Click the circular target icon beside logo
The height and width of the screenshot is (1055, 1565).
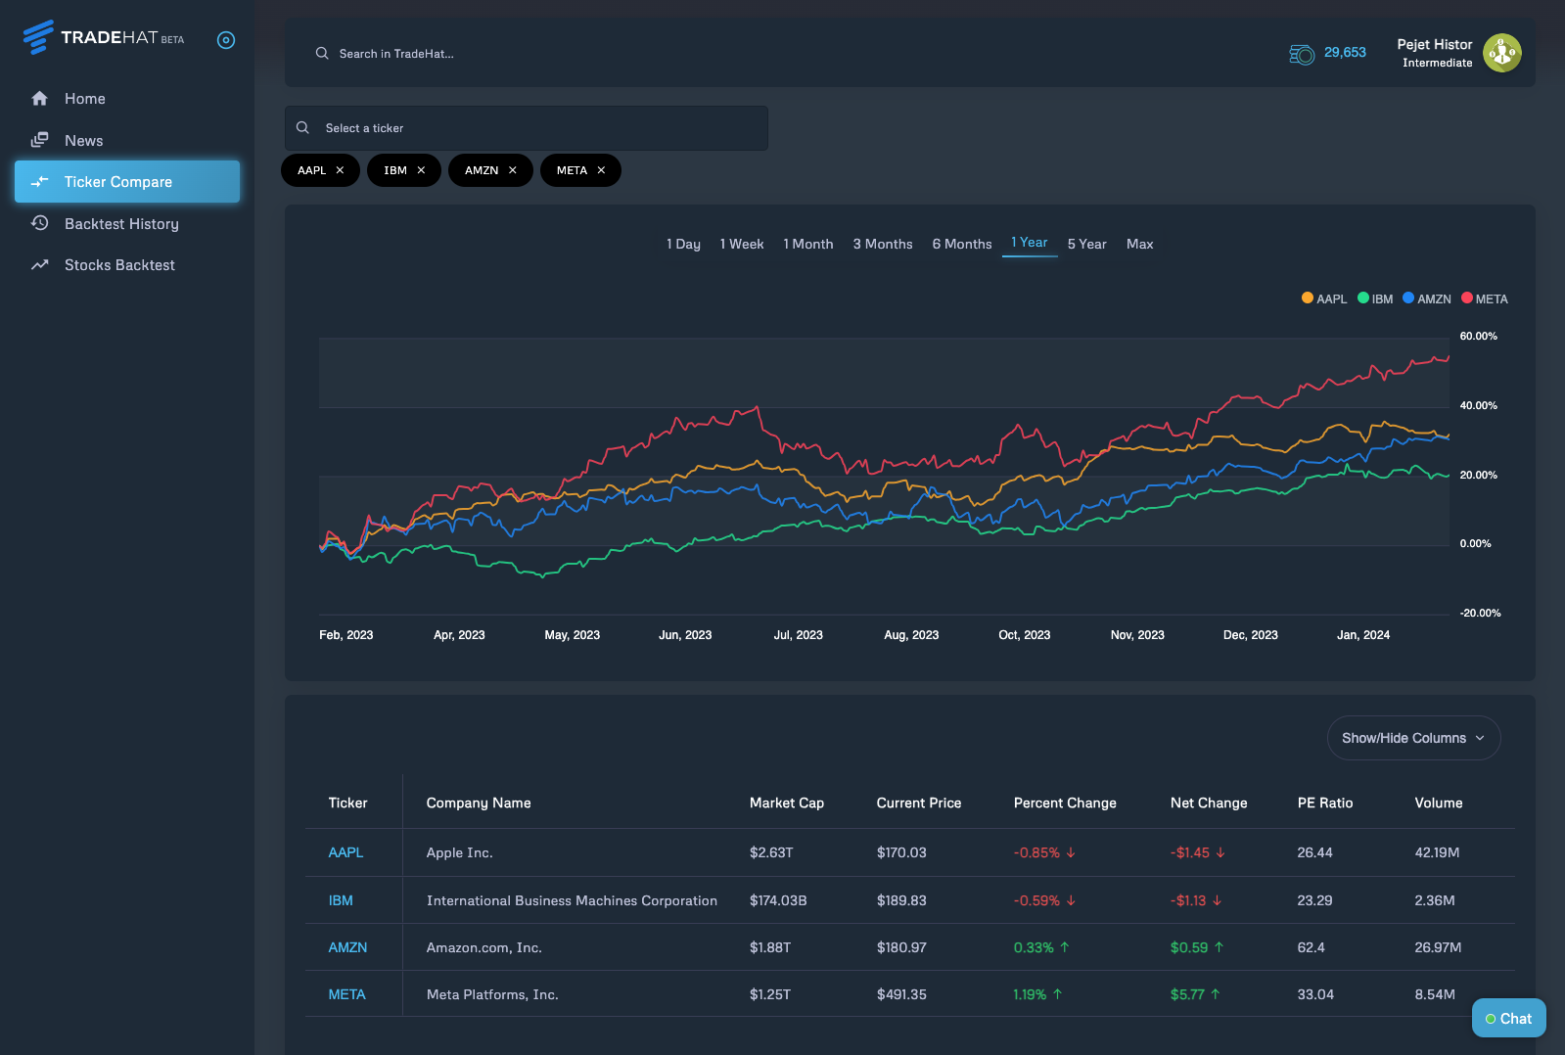point(226,40)
